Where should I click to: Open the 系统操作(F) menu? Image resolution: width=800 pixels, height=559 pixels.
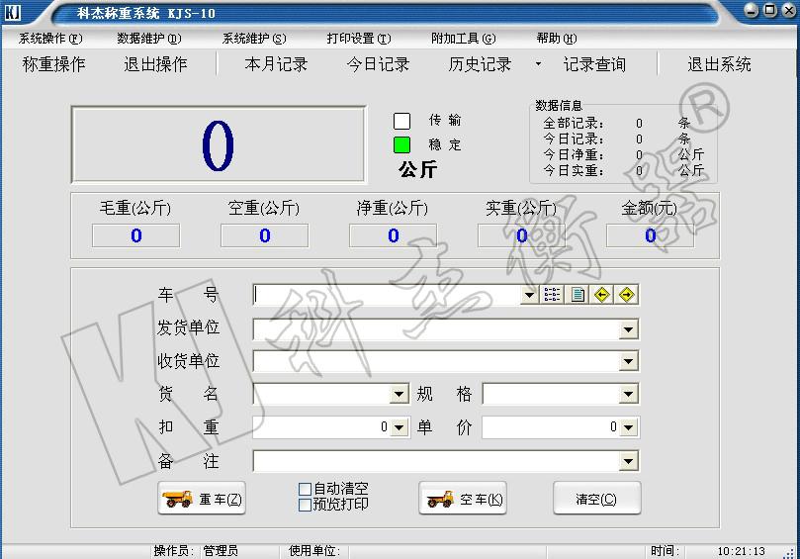(51, 39)
